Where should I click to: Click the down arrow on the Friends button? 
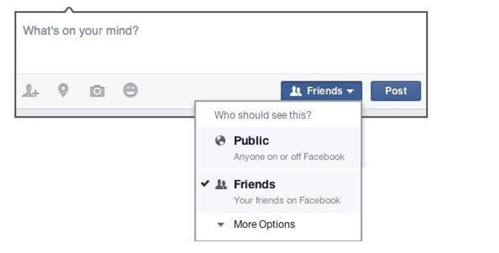350,92
